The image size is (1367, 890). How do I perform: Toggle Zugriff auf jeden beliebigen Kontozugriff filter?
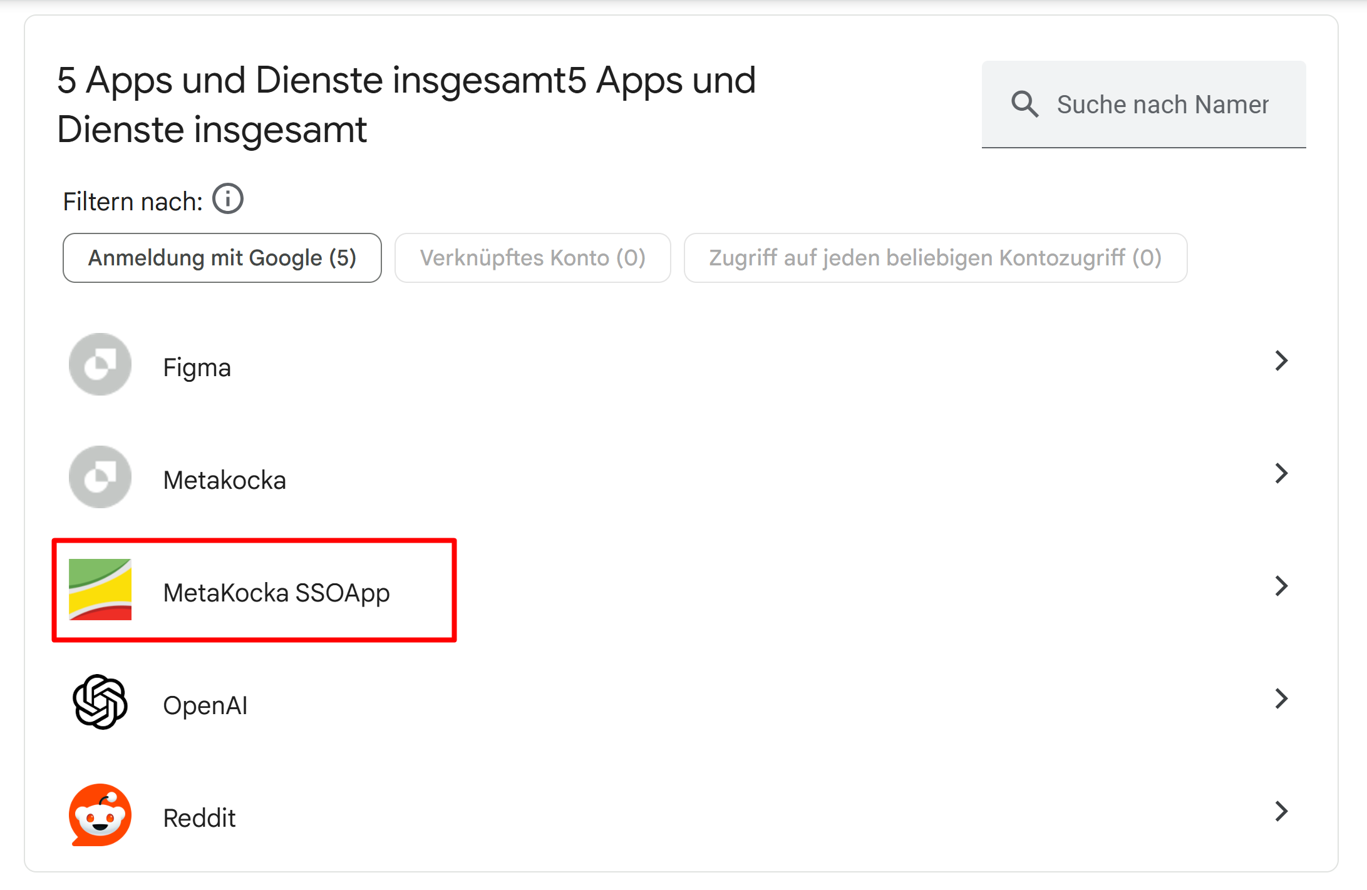tap(935, 258)
